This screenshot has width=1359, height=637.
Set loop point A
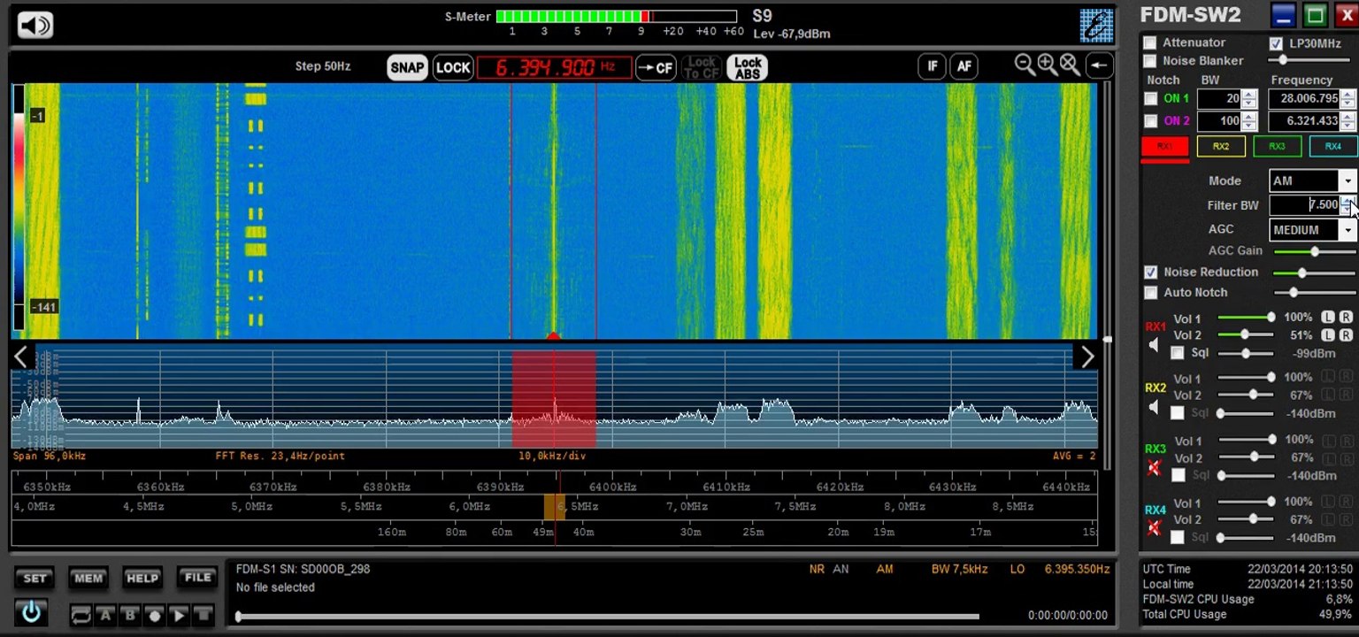(105, 615)
